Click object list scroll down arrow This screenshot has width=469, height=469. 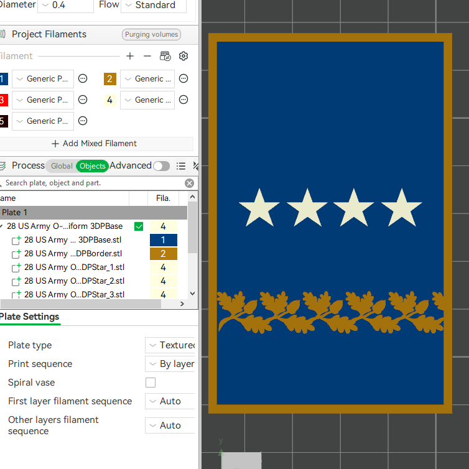pos(193,294)
